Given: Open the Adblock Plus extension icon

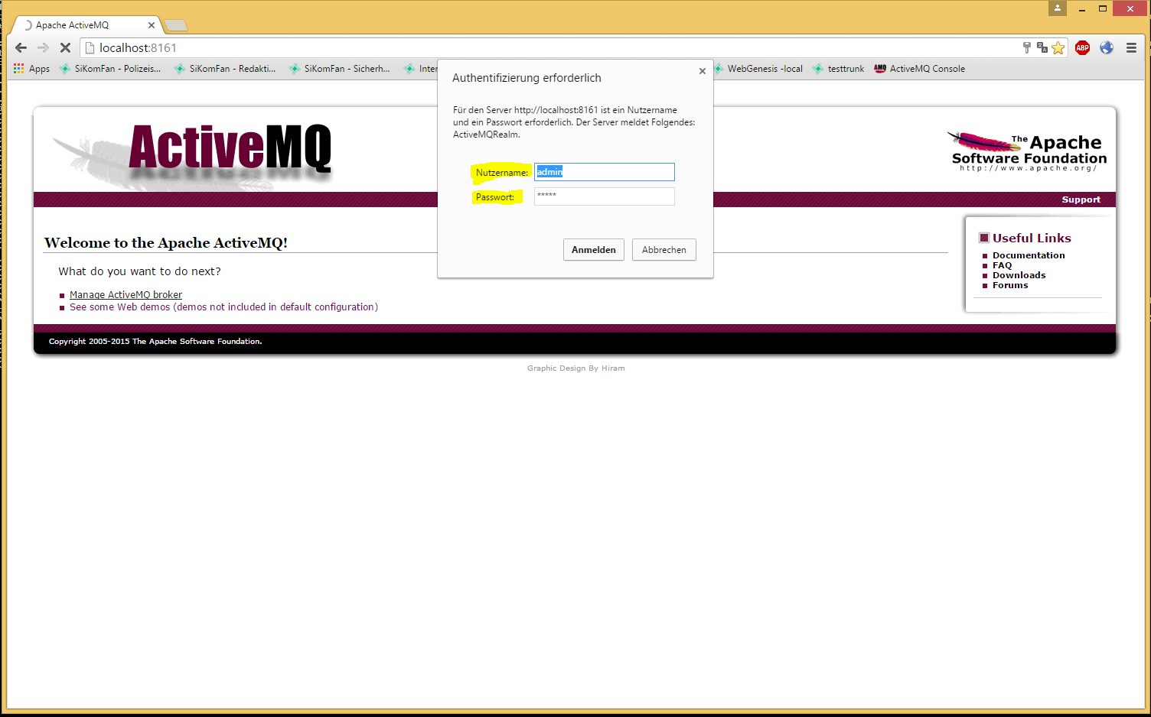Looking at the screenshot, I should click(x=1082, y=48).
